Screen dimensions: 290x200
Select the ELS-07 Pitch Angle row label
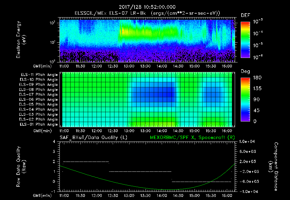[39, 94]
